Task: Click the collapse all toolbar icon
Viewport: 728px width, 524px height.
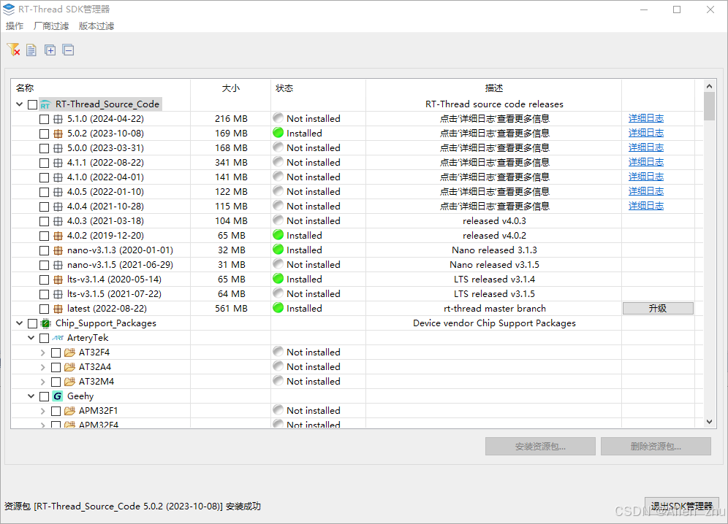Action: [68, 50]
